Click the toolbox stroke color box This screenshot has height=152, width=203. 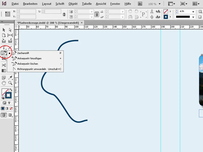click(x=8, y=95)
